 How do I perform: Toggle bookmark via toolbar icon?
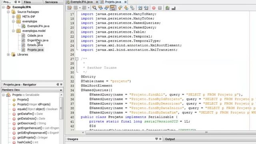[132, 8]
